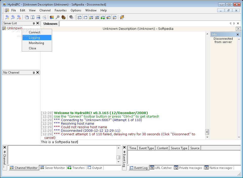Click the grayed overlapping windows toolbar icon
Image resolution: width=243 pixels, height=178 pixels.
click(x=44, y=17)
